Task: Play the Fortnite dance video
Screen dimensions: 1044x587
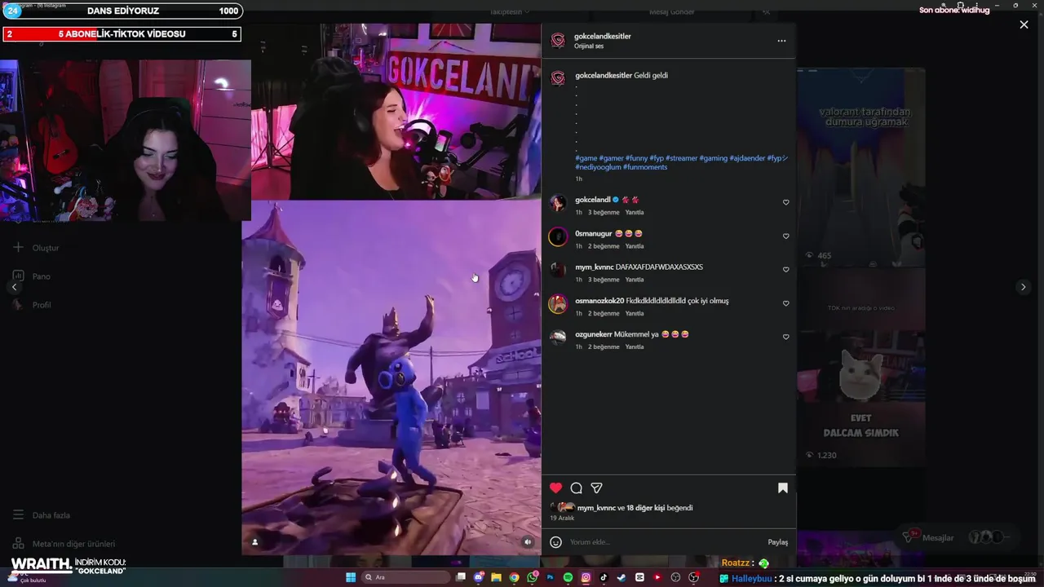Action: coord(391,377)
